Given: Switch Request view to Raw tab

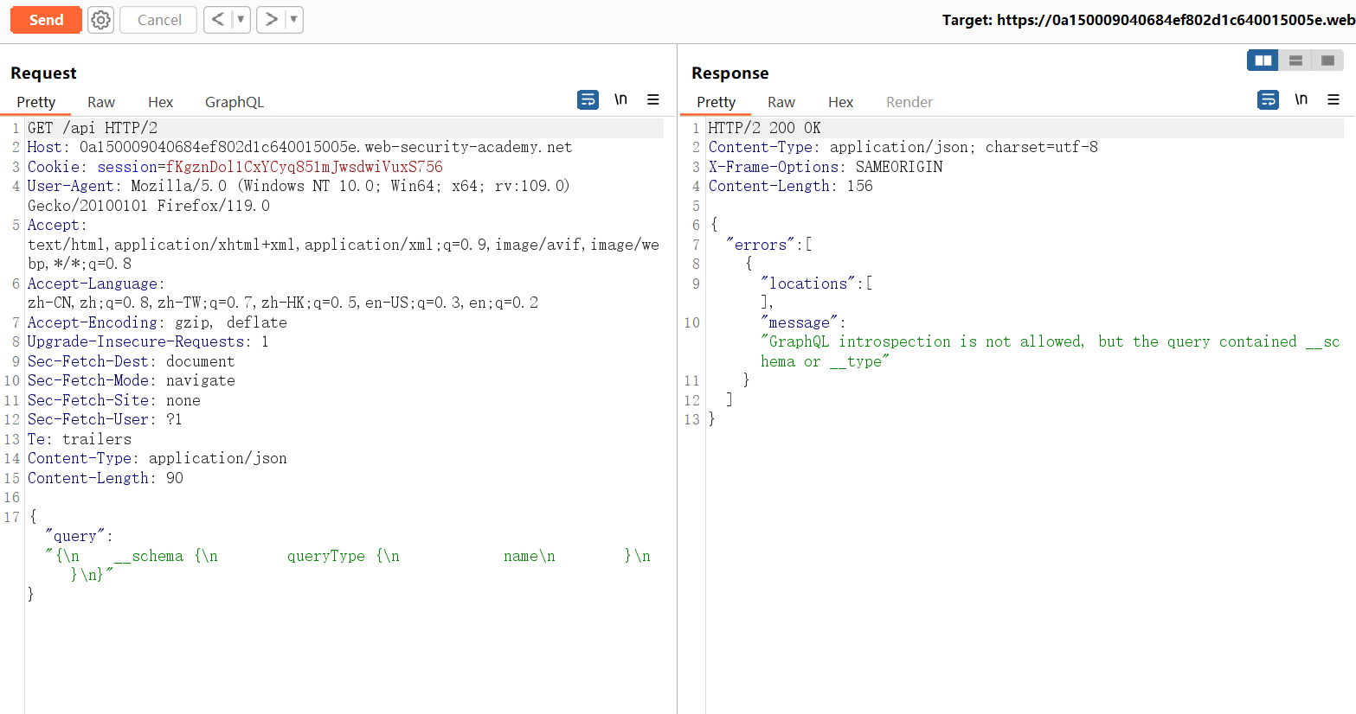Looking at the screenshot, I should coord(100,102).
